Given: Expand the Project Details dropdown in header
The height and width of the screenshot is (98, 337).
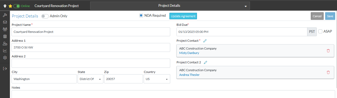Looking at the screenshot, I should (x=170, y=6).
